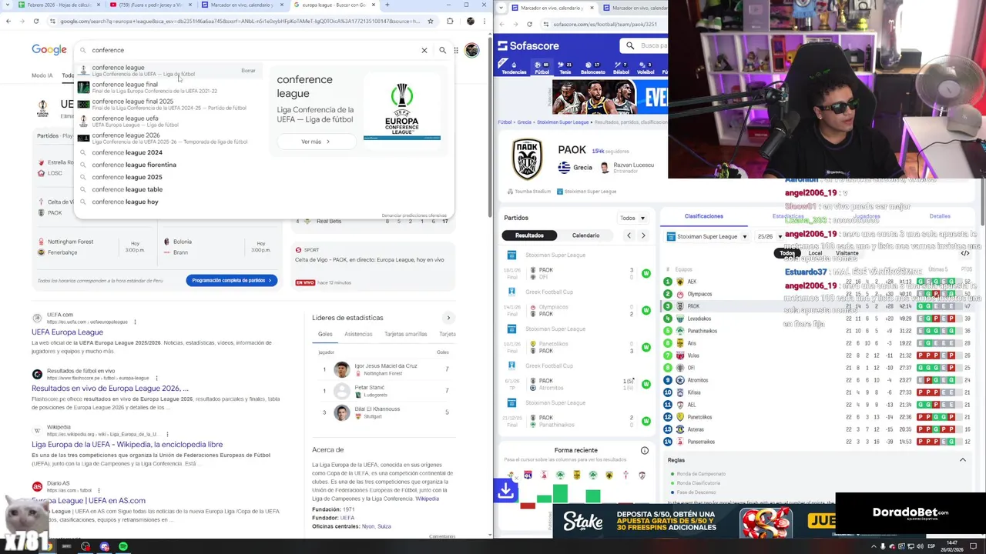Viewport: 986px width, 554px height.
Task: Switch to the Tarjetas amarillas stats tab
Action: (x=405, y=334)
